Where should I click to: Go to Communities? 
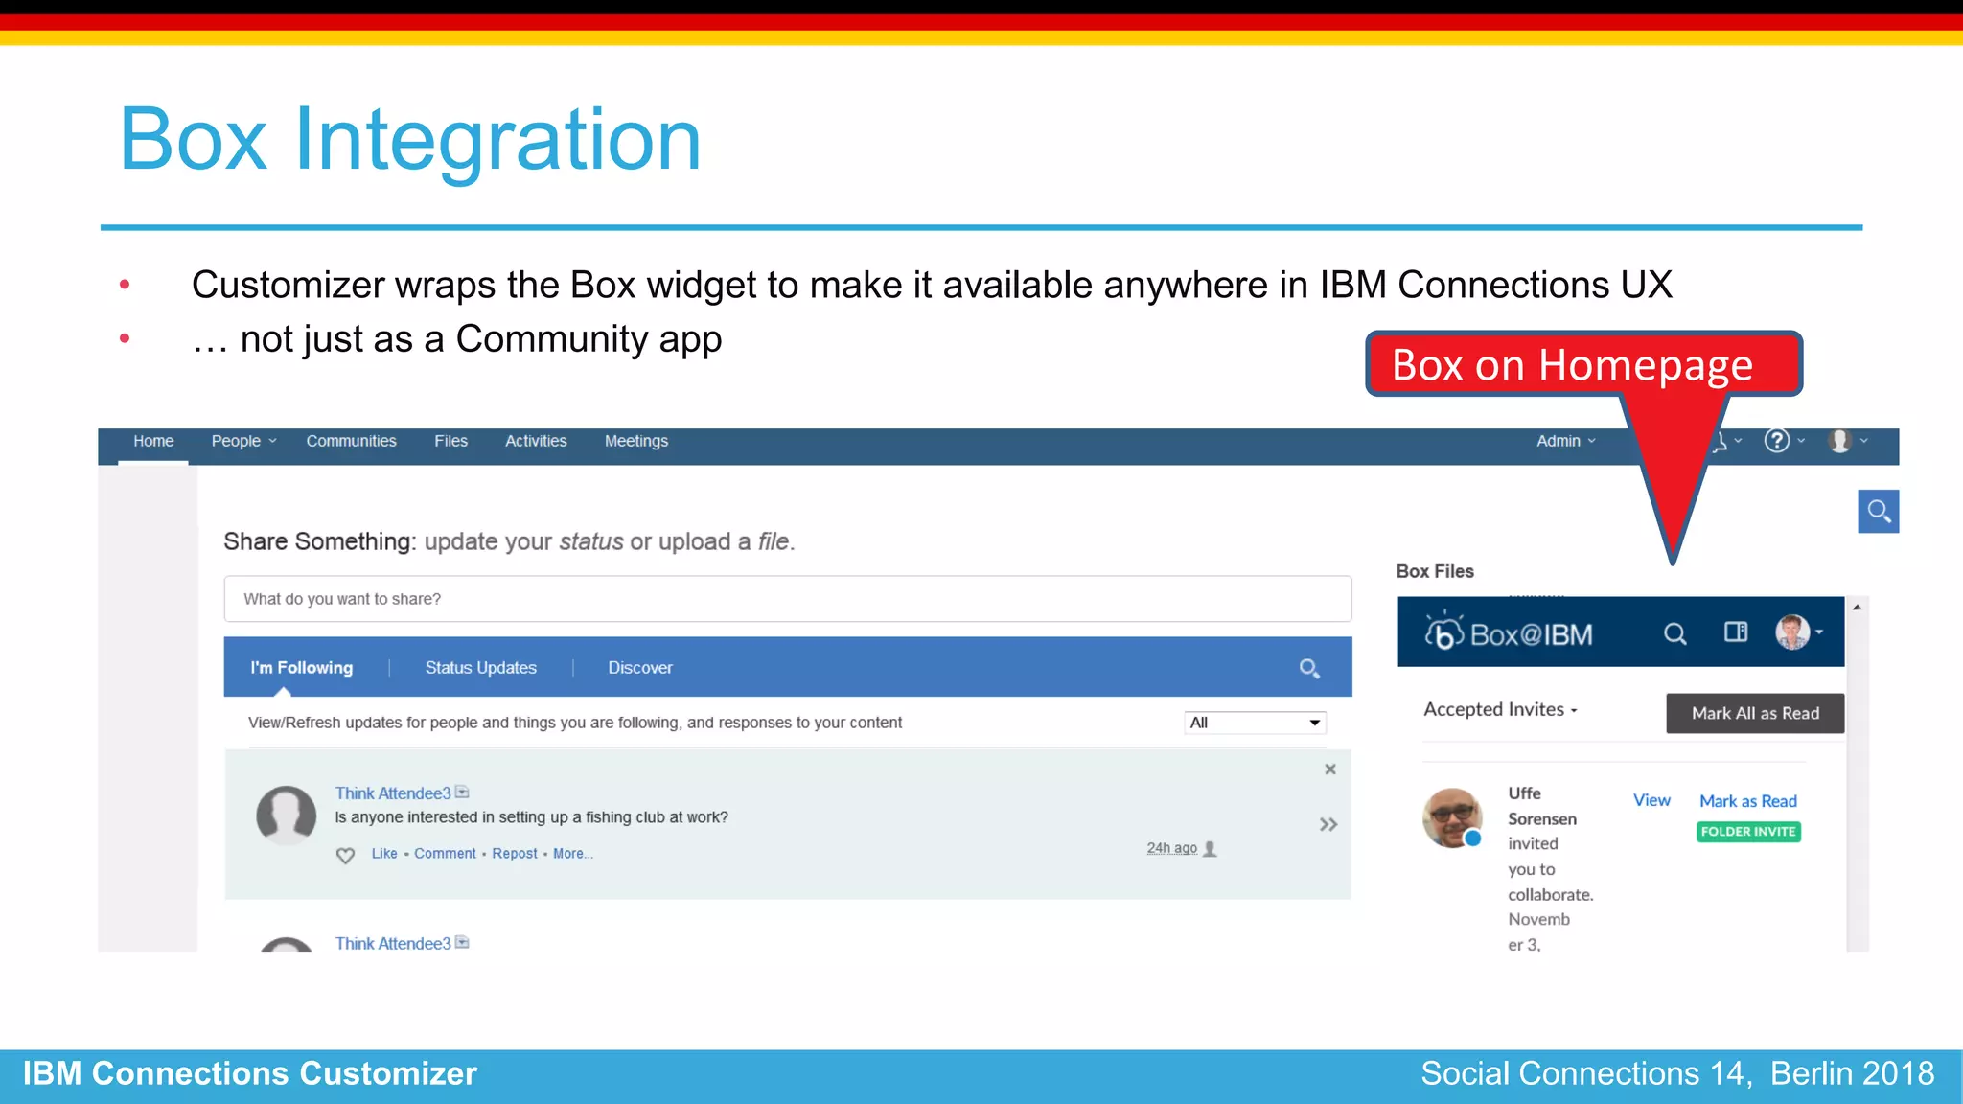click(351, 441)
